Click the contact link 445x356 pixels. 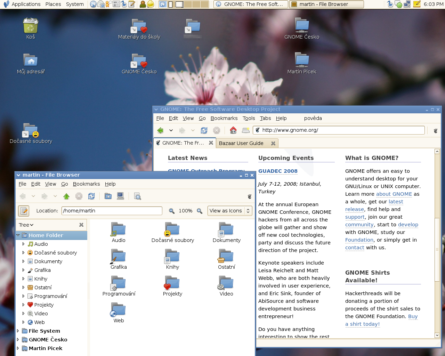[355, 248]
